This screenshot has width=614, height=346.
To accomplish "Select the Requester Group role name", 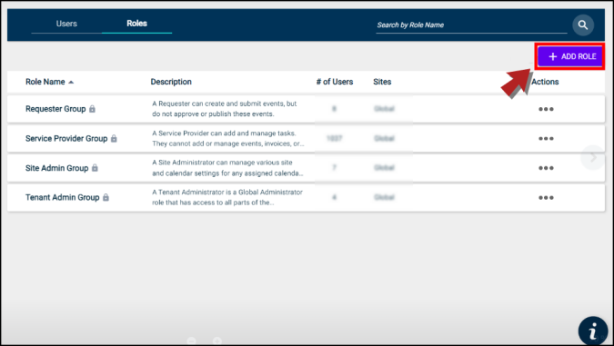I will click(55, 109).
